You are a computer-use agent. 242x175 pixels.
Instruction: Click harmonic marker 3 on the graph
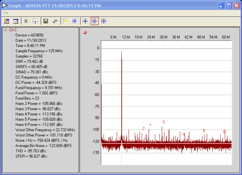pos(164,122)
